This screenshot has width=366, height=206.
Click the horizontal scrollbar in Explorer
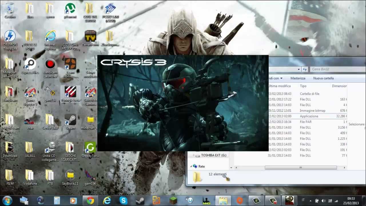coord(301,168)
